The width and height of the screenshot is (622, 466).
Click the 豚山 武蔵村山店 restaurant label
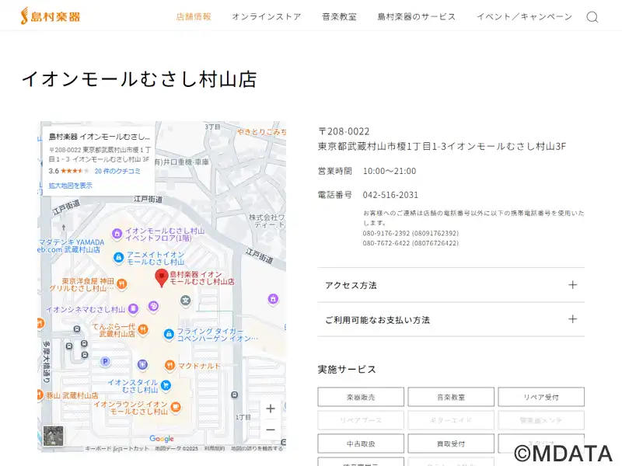point(72,395)
